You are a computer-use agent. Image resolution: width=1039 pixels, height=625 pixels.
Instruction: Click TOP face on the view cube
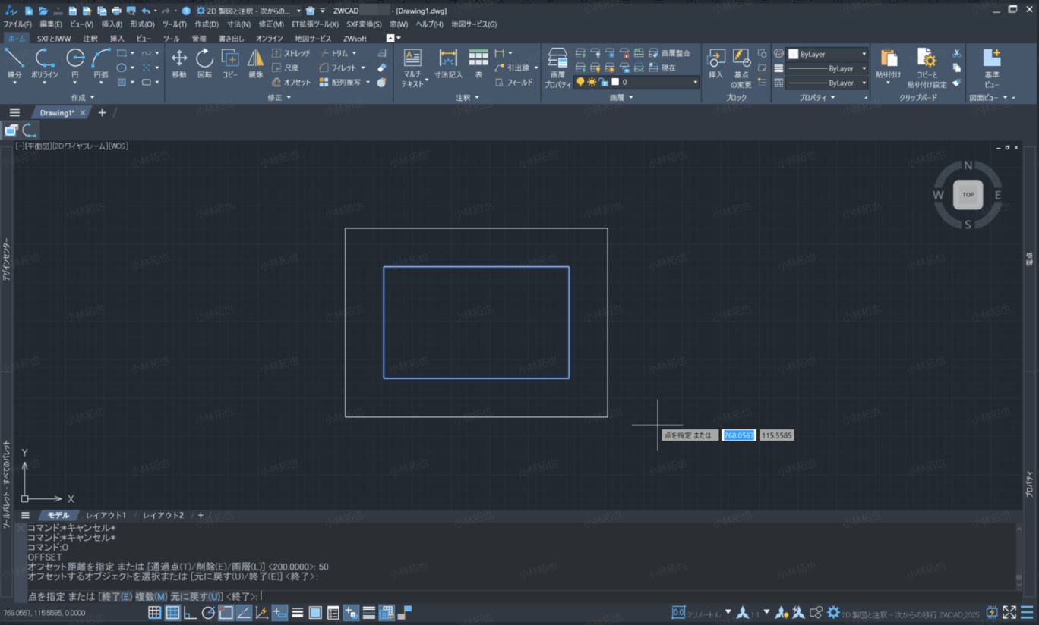(968, 195)
